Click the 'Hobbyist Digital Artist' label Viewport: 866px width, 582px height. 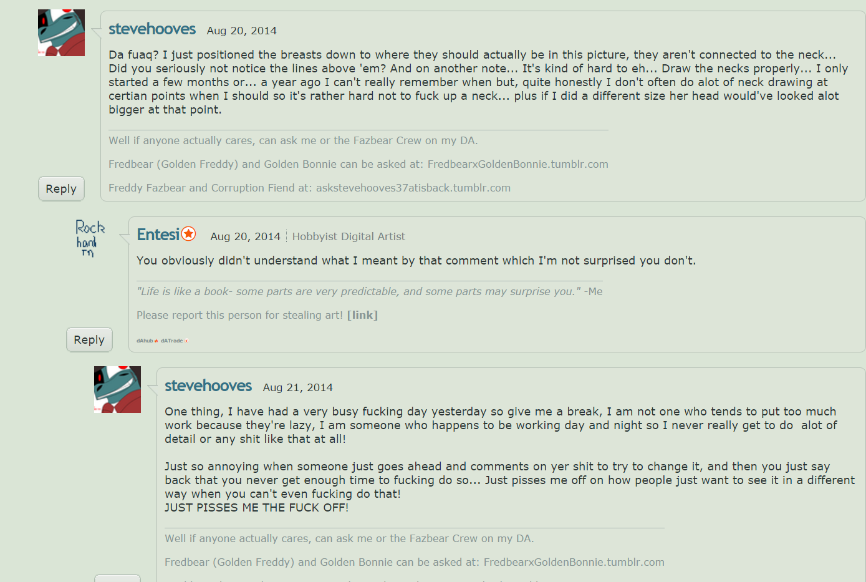[x=349, y=236]
